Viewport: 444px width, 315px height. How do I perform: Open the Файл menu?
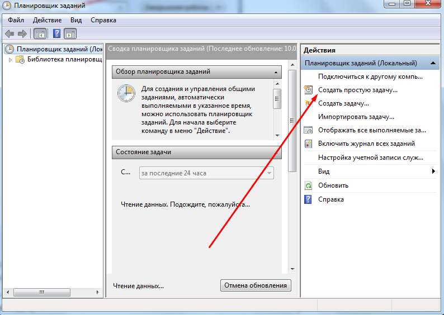pyautogui.click(x=16, y=20)
